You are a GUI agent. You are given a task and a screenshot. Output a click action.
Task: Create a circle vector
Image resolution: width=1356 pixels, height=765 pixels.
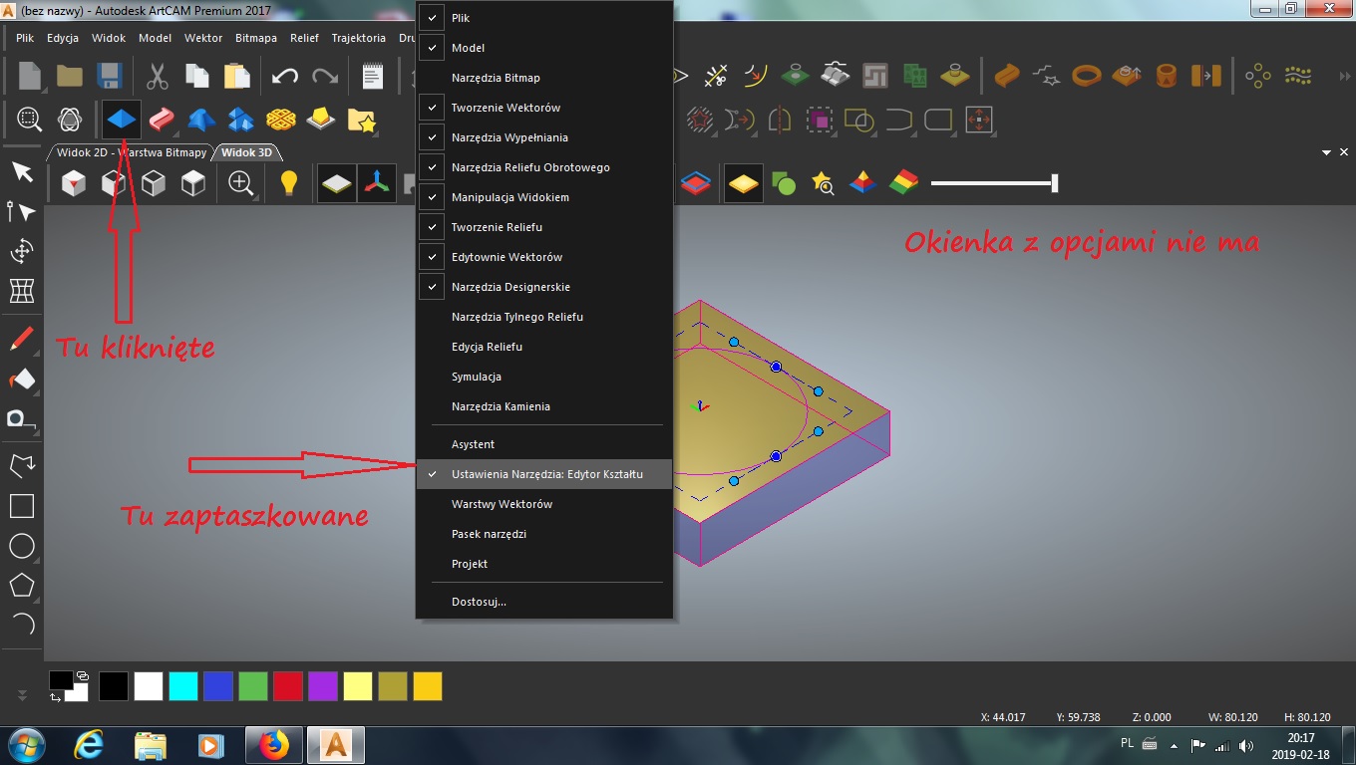tap(22, 546)
